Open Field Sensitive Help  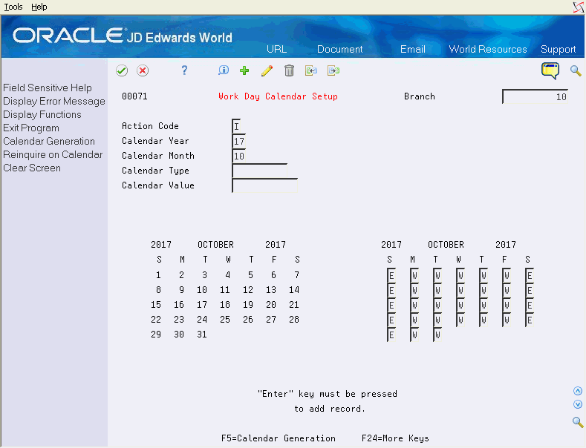(x=48, y=88)
